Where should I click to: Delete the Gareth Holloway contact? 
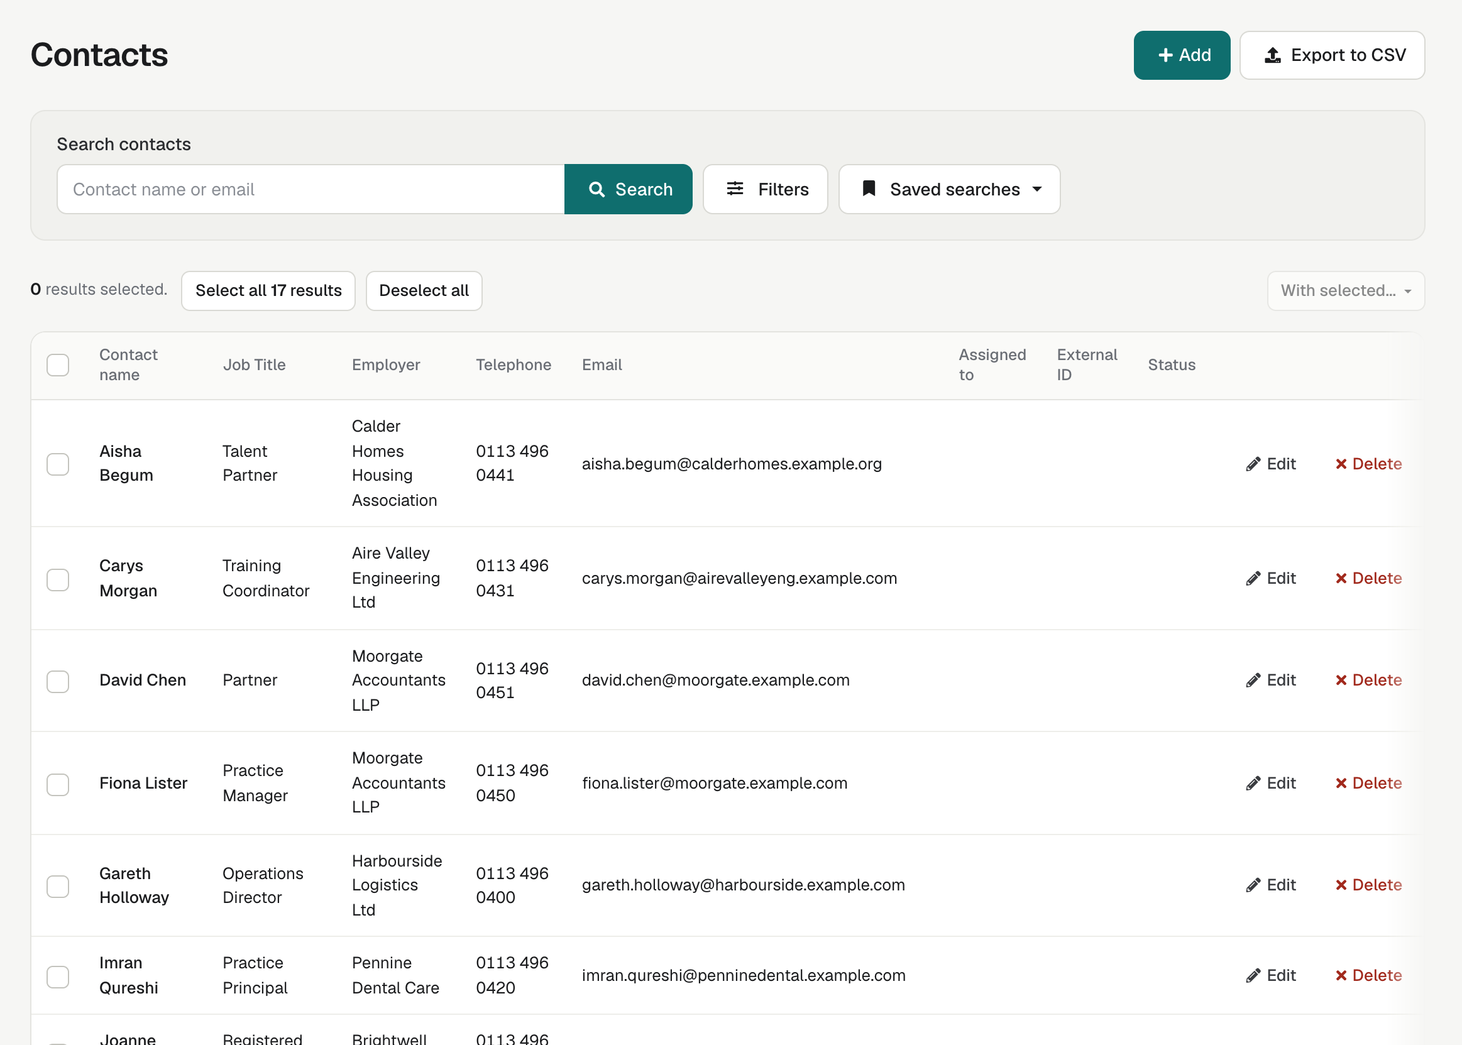1368,885
